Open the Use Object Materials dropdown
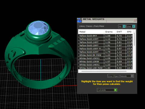This screenshot has width=145, height=109. [x=121, y=76]
